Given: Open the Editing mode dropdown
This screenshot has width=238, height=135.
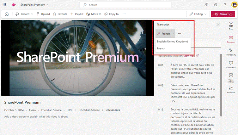Looking at the screenshot, I should [x=198, y=14].
